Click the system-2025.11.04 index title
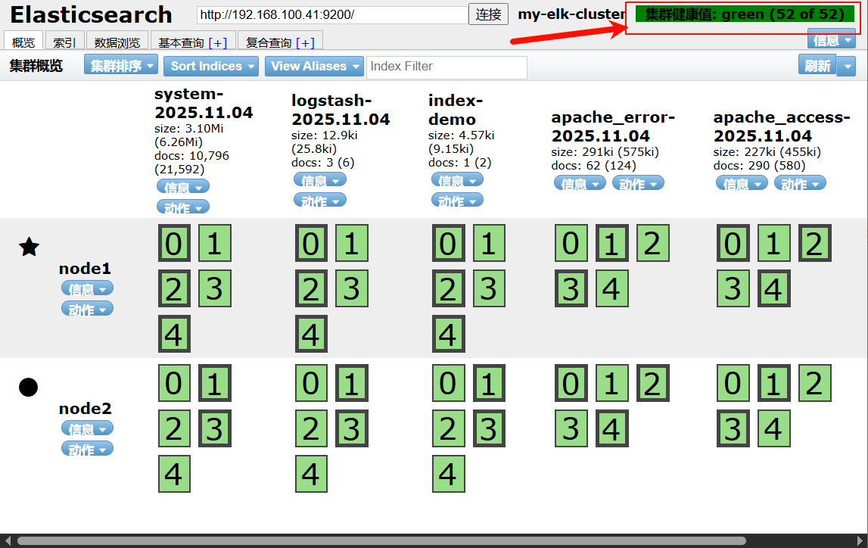Viewport: 868px width, 548px height. pyautogui.click(x=203, y=103)
